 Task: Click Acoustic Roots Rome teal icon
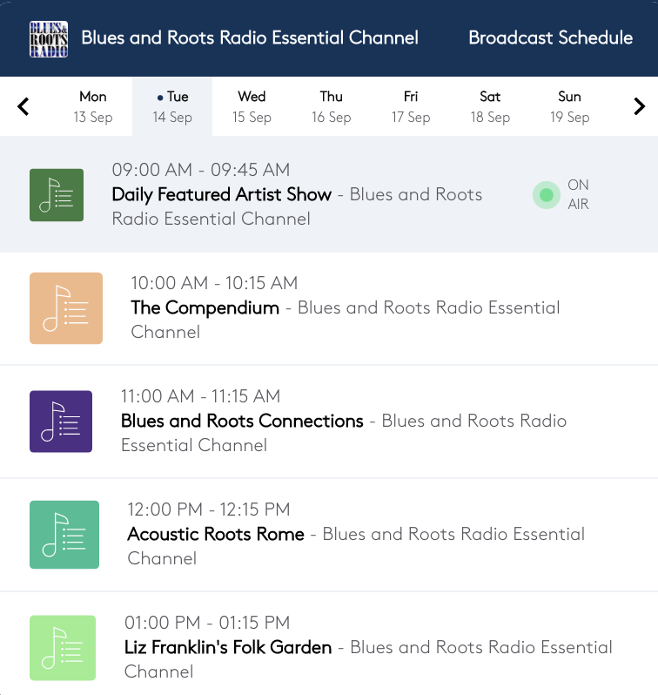[x=64, y=535]
